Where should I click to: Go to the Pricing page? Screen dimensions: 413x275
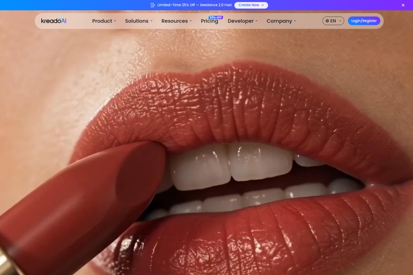pos(209,21)
